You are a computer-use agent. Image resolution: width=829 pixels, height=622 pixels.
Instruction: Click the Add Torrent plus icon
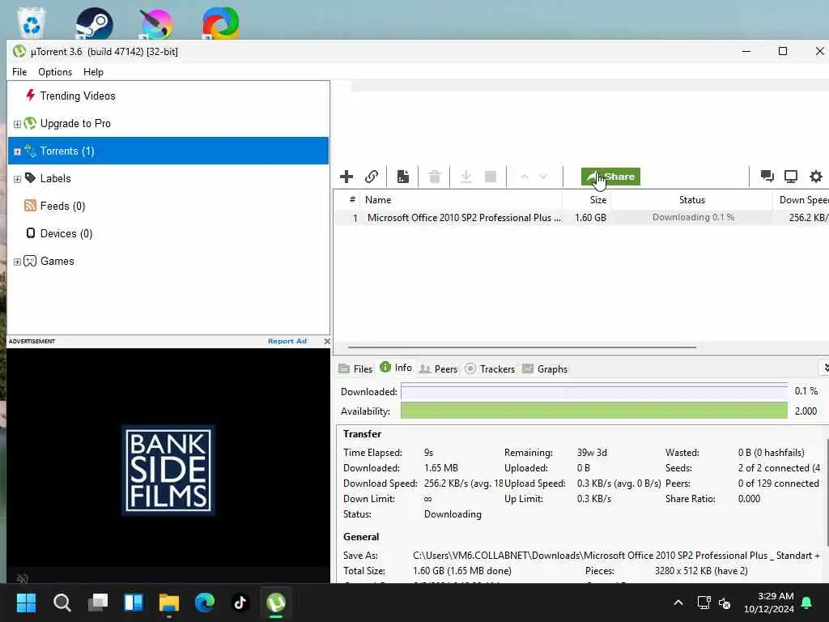[346, 177]
